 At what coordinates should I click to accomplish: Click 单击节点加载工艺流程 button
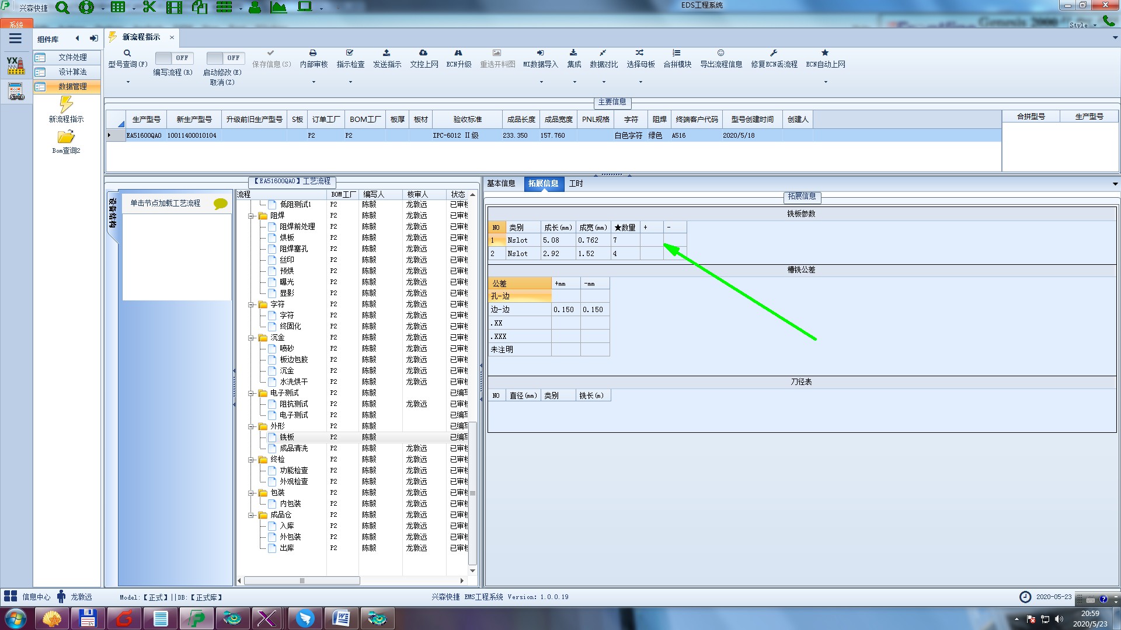(165, 203)
